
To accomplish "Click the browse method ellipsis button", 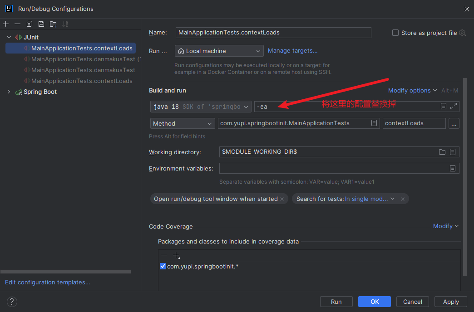I will (454, 123).
